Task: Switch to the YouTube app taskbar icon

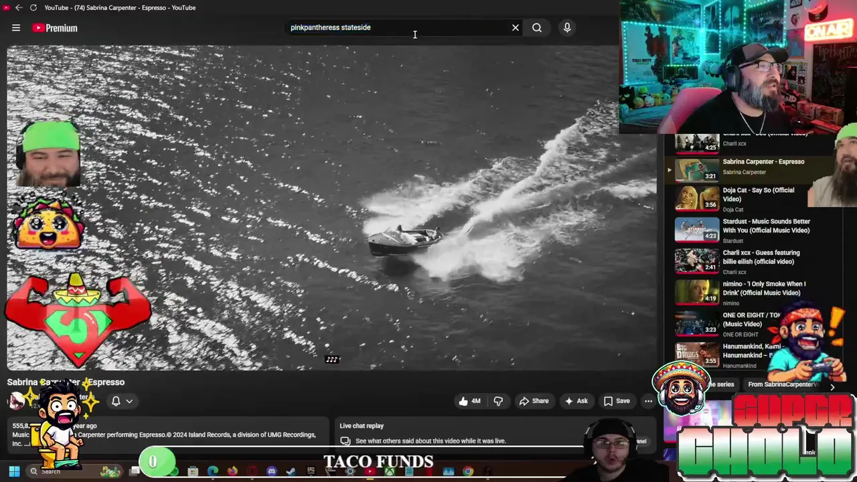Action: 370,471
